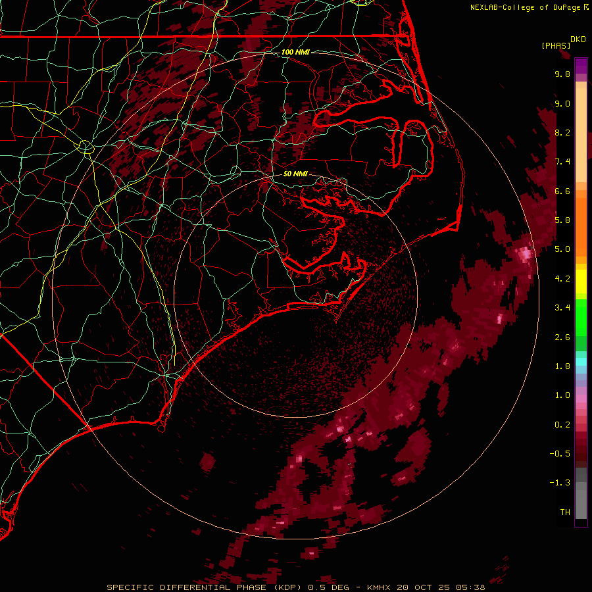This screenshot has height=592, width=592.
Task: Click the -1.3 value on the color scale
Action: tap(560, 483)
